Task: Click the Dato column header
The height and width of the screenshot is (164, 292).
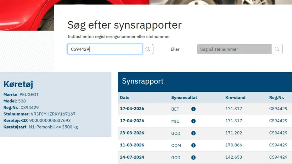Action: pos(125,97)
